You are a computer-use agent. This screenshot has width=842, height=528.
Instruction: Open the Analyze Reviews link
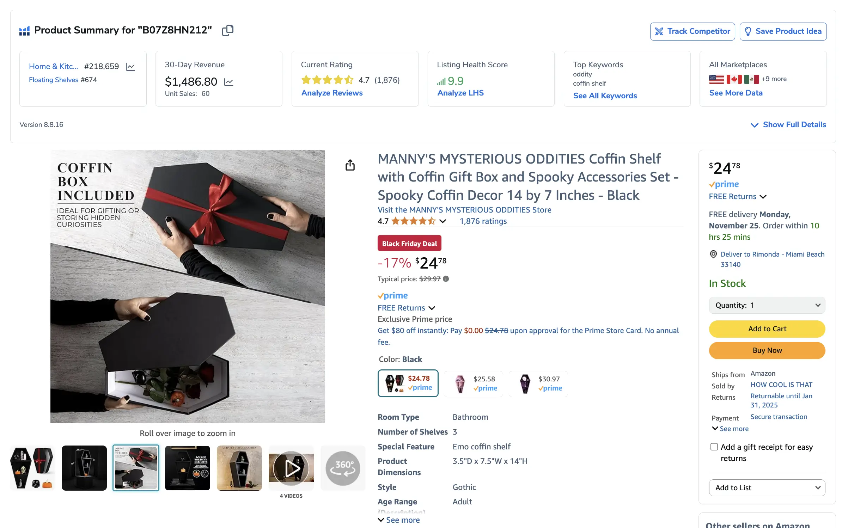(x=331, y=92)
